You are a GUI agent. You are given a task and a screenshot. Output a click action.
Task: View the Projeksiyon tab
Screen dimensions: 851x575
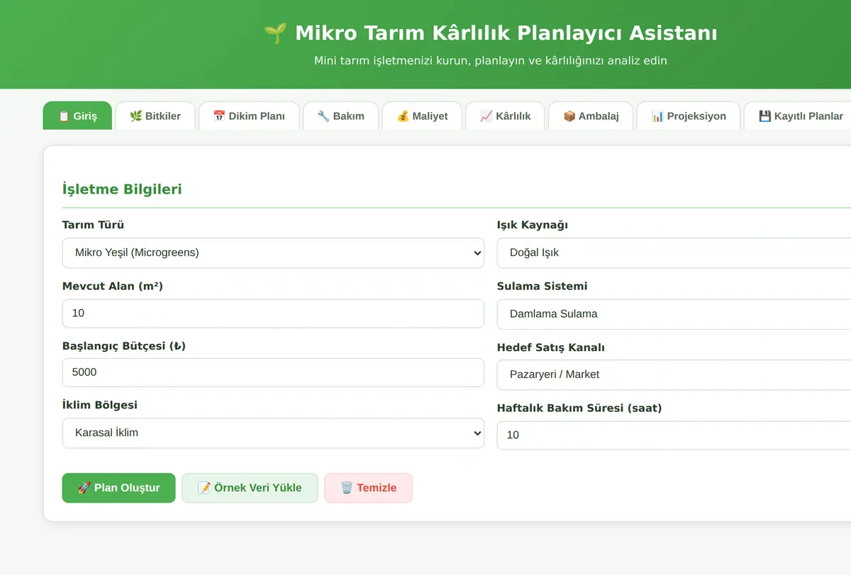tap(689, 116)
